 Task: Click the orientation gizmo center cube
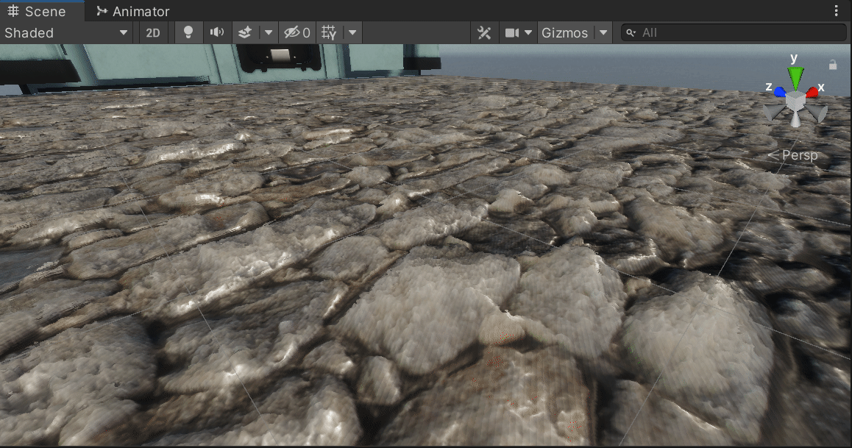point(795,102)
